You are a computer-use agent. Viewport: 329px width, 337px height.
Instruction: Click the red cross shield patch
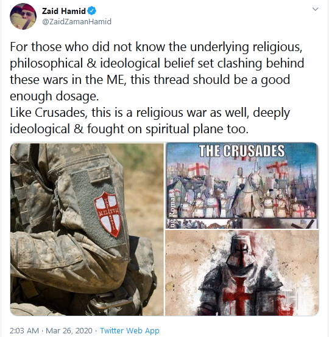[x=108, y=214]
